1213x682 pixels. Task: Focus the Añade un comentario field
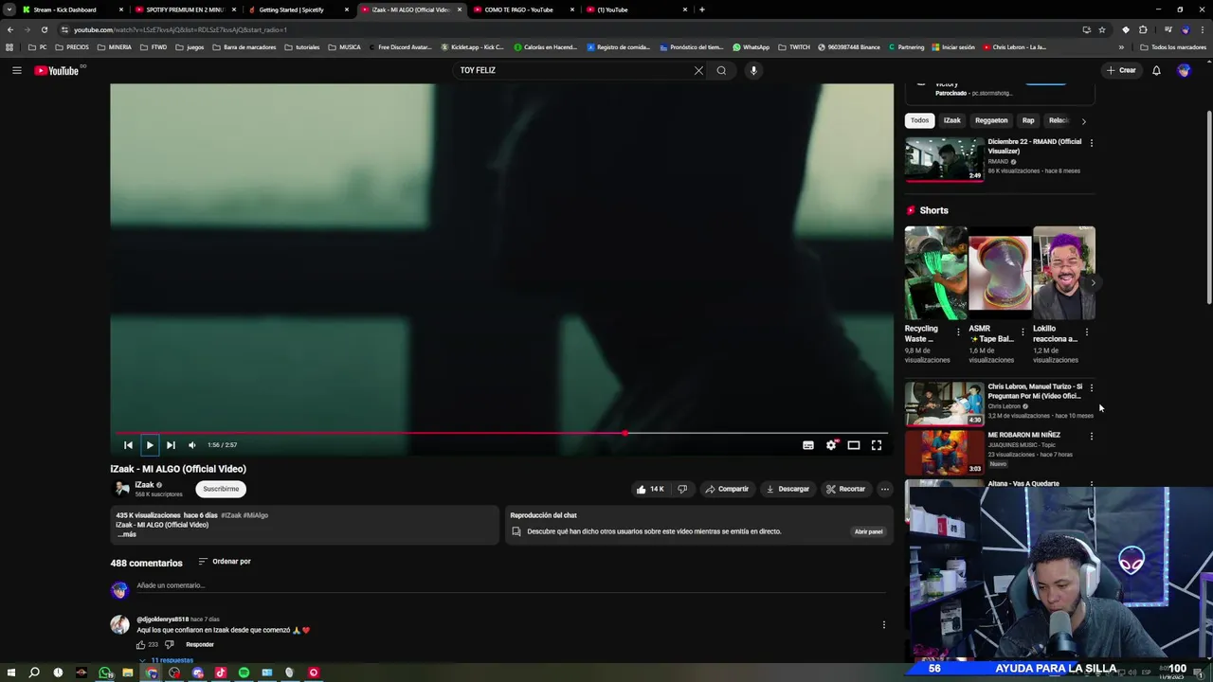pyautogui.click(x=512, y=586)
